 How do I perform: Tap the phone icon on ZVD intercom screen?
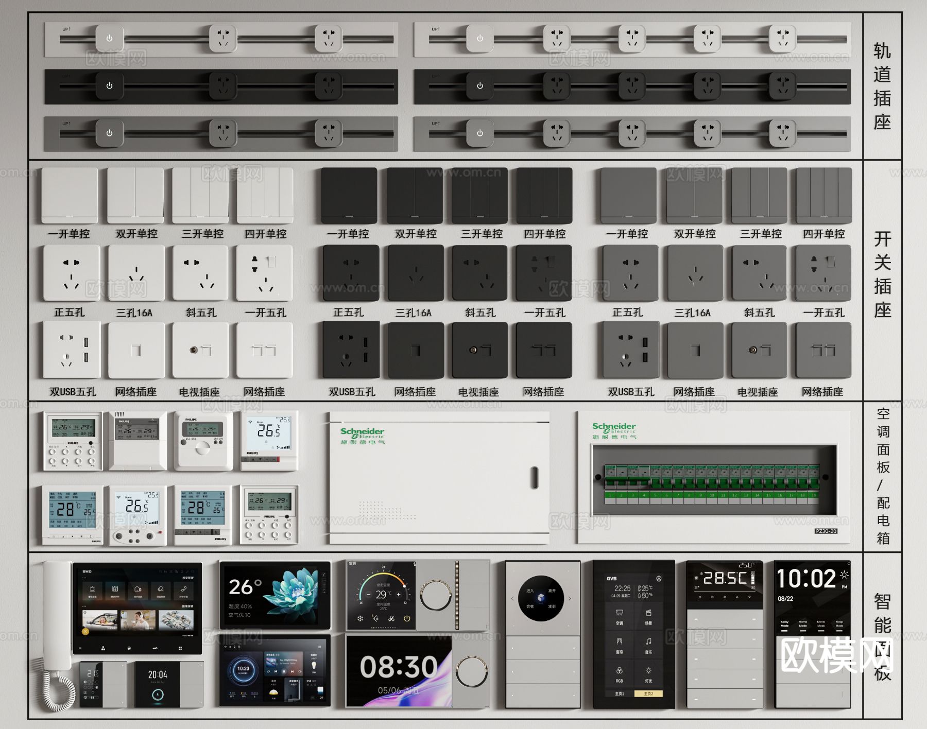[184, 588]
